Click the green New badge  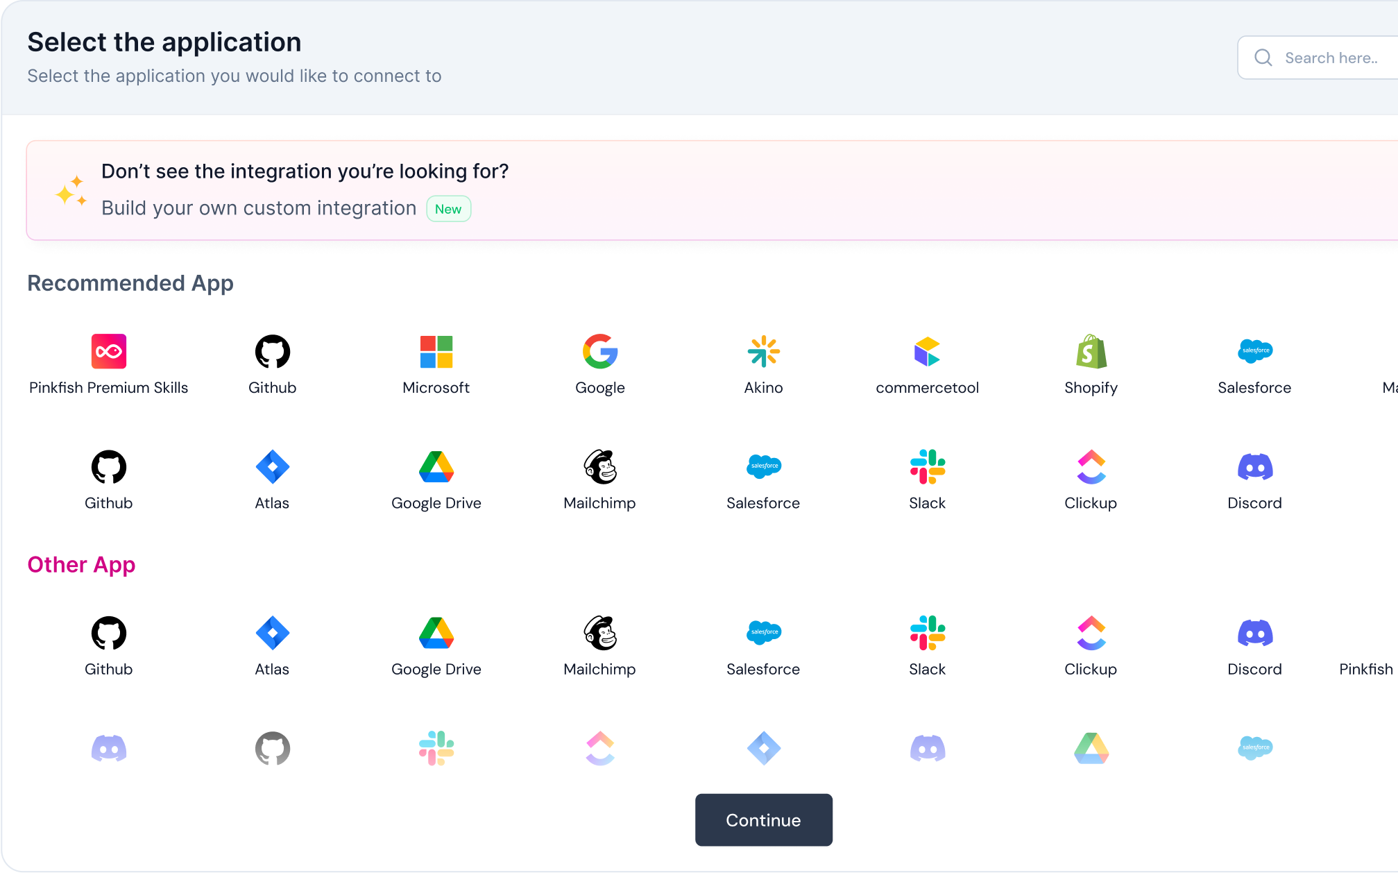[x=448, y=209]
